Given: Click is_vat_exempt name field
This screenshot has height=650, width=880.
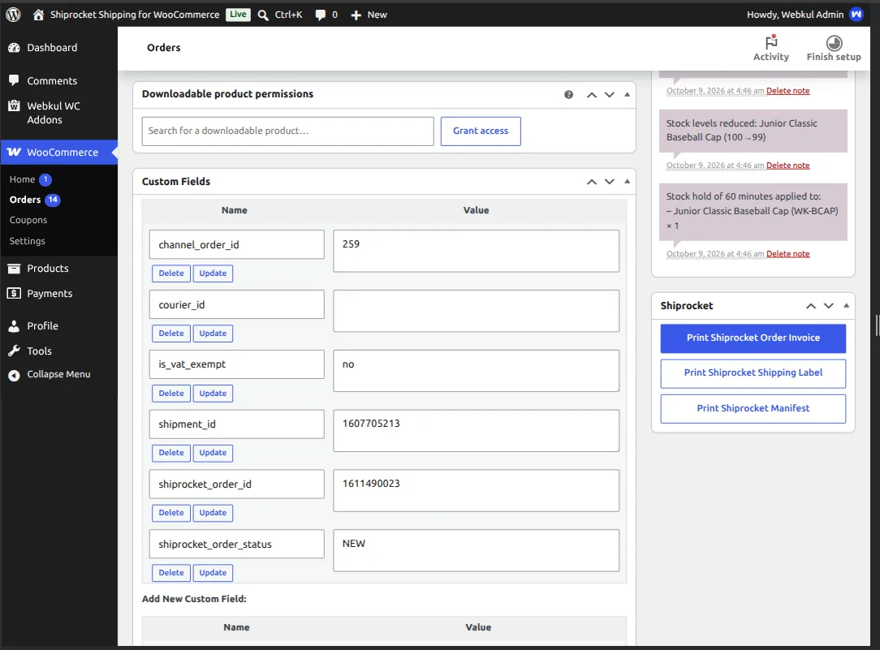Looking at the screenshot, I should (237, 364).
